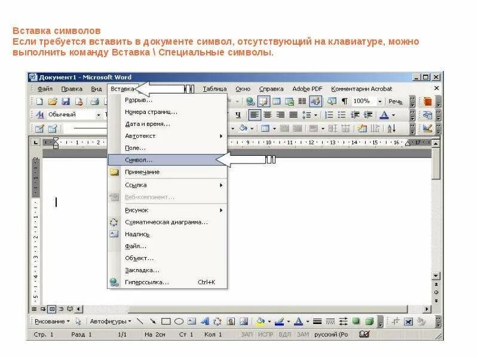Toggle align left formatting
The image size is (478, 358).
255,115
